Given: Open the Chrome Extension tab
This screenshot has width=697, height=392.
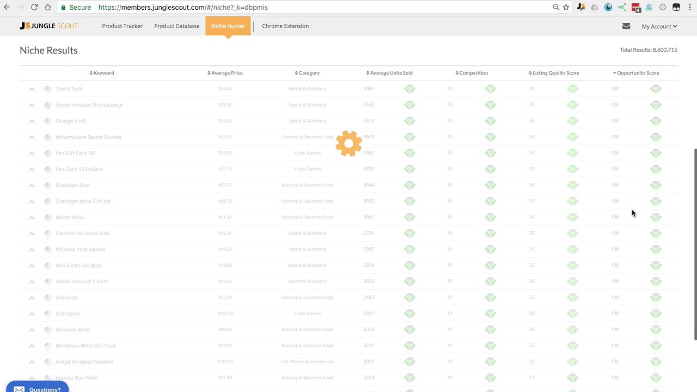Looking at the screenshot, I should click(x=285, y=26).
